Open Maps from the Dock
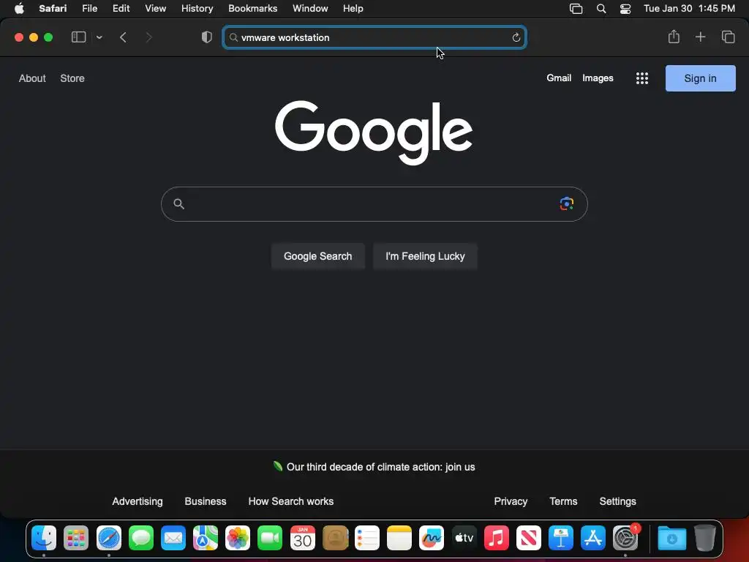The height and width of the screenshot is (562, 749). (206, 538)
